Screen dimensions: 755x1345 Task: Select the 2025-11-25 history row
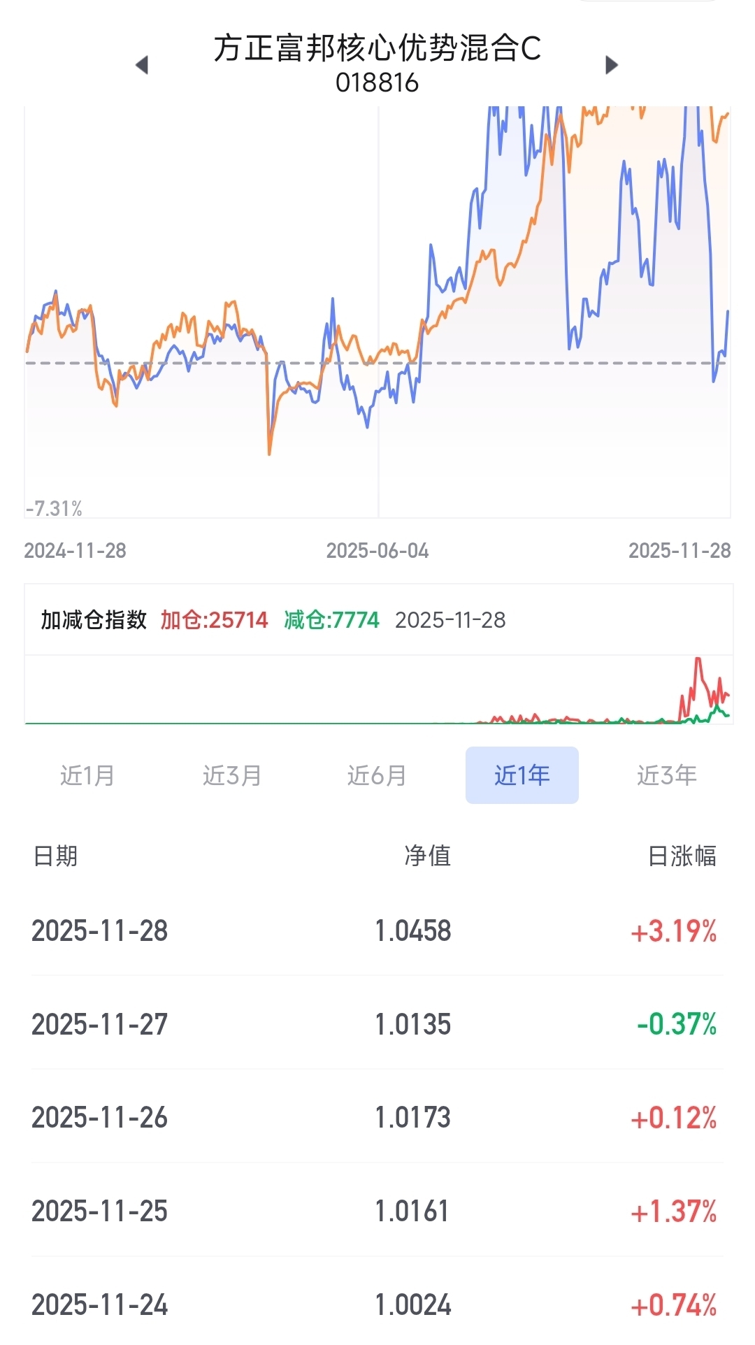point(377,1211)
